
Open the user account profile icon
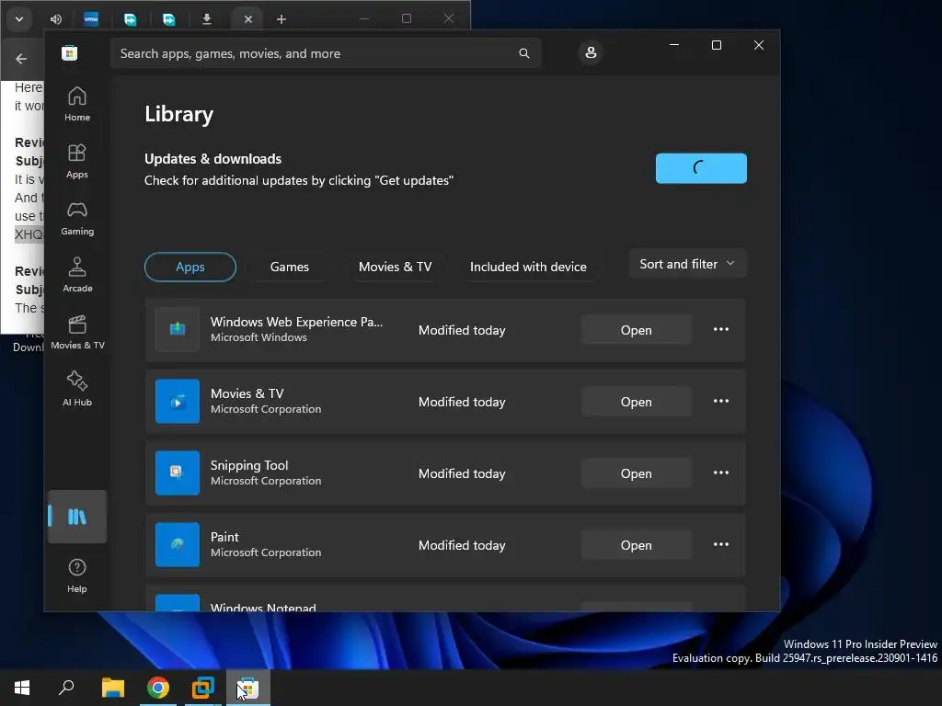591,52
